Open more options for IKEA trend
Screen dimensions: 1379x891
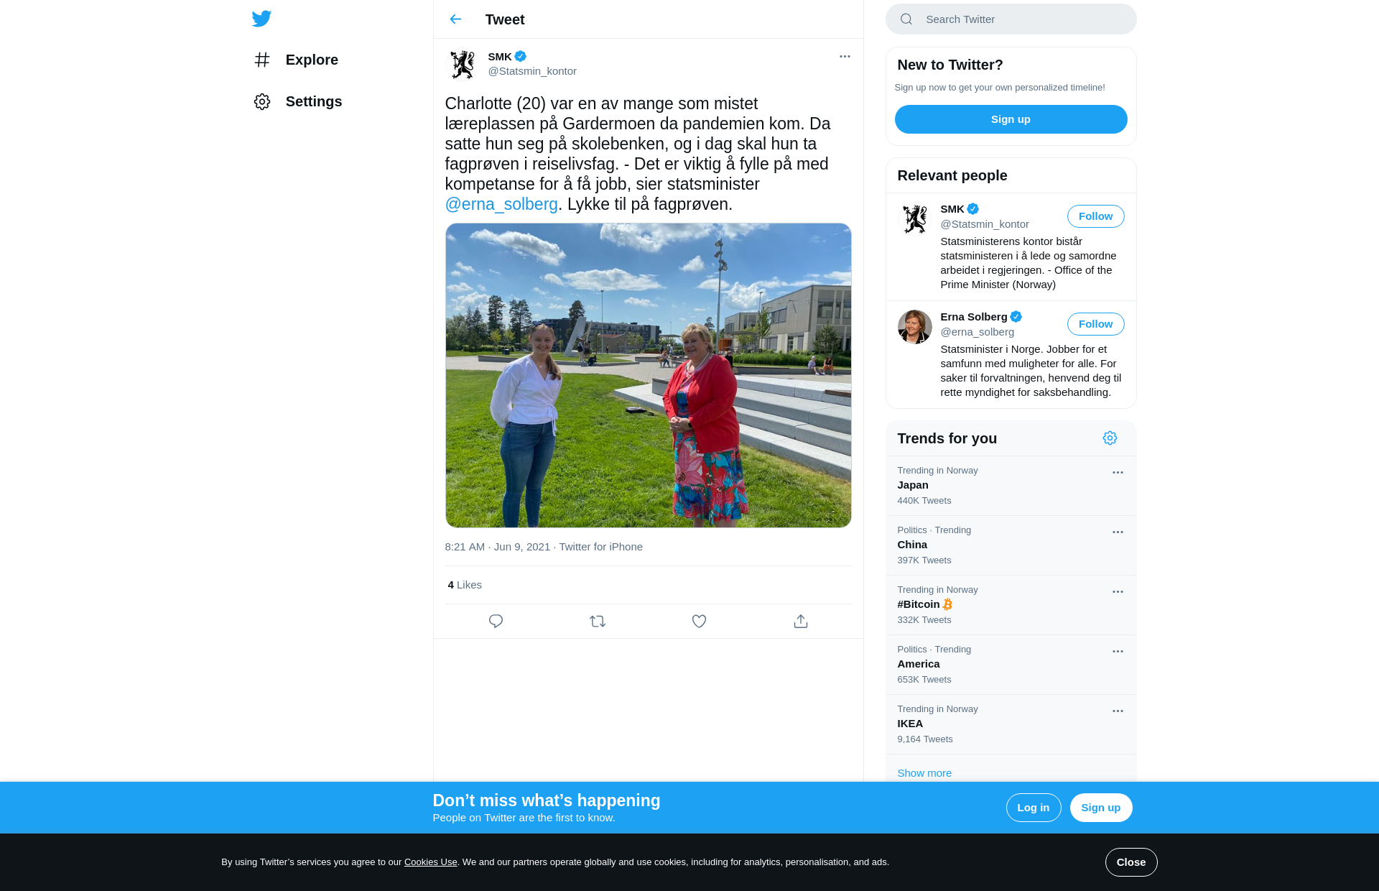1118,711
